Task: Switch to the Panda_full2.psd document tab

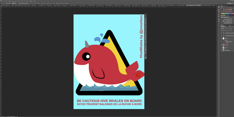Action: coord(73,5)
